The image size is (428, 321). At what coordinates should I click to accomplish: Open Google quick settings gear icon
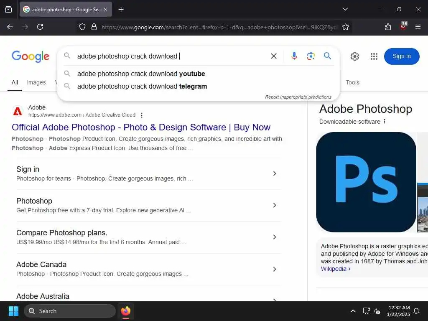click(x=354, y=56)
